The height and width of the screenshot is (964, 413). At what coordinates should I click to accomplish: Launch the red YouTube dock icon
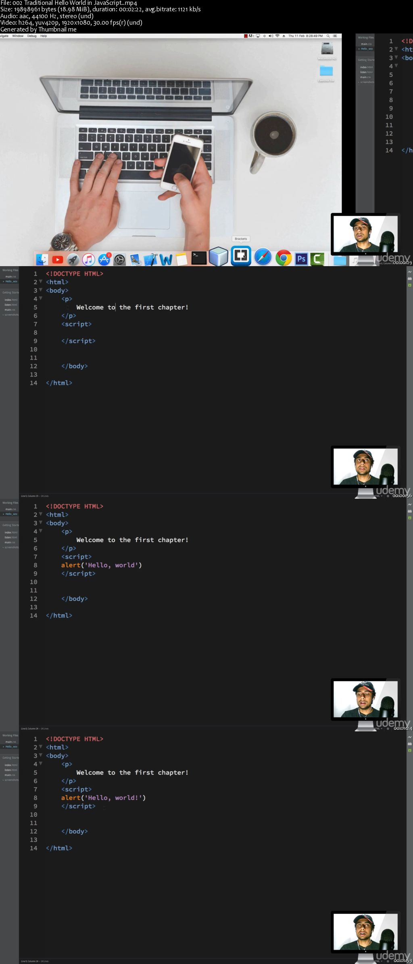click(x=58, y=260)
